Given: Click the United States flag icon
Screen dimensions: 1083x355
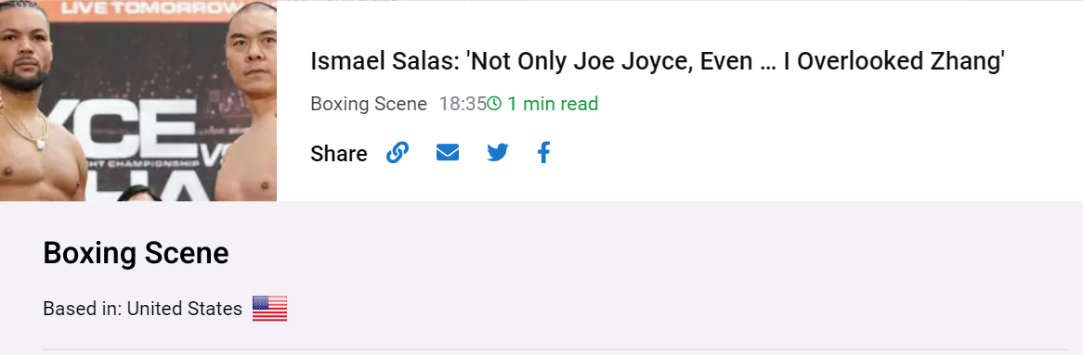Looking at the screenshot, I should point(269,308).
